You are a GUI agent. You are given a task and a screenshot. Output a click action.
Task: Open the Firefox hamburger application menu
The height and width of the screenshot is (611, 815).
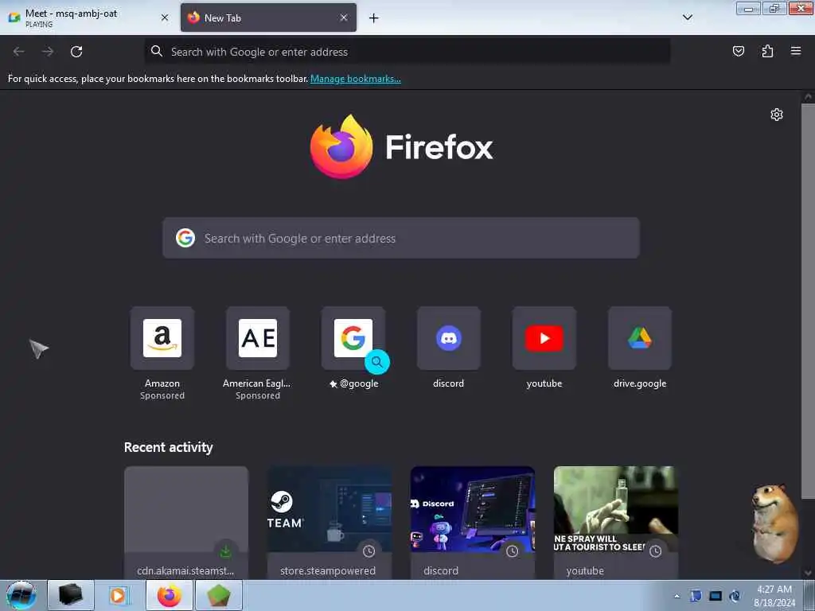coord(795,51)
